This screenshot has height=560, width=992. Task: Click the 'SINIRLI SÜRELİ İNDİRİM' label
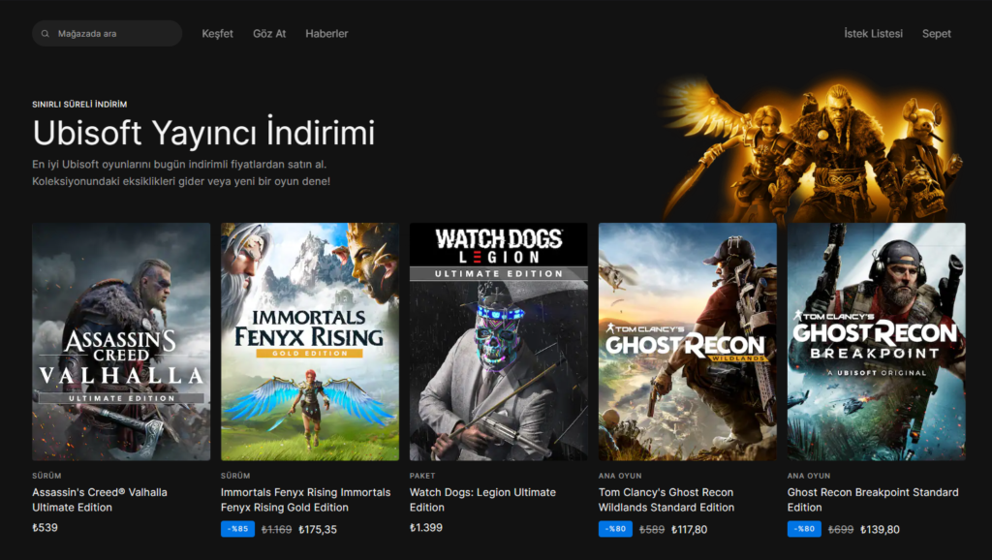pyautogui.click(x=79, y=105)
